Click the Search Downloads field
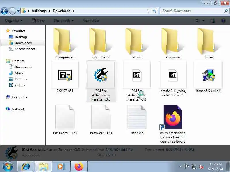Screen dimensions: 230x172 (x=192, y=11)
